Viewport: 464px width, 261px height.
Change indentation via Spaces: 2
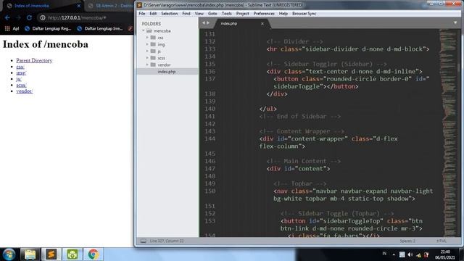click(x=407, y=241)
